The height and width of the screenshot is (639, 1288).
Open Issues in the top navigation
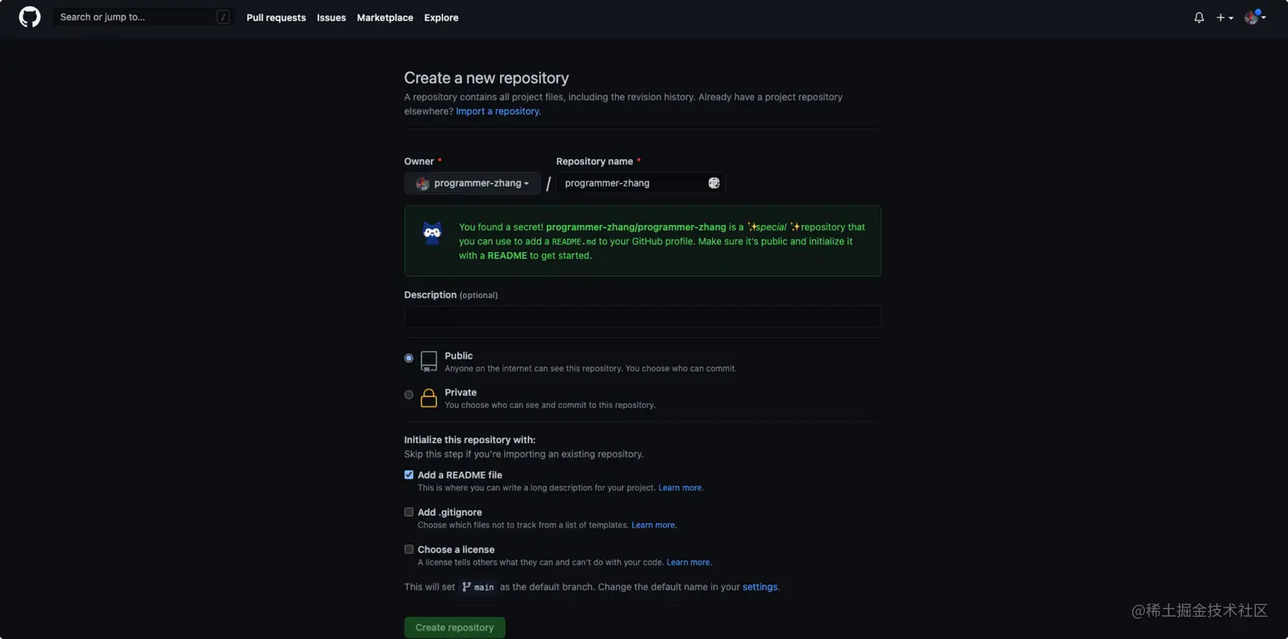click(331, 17)
